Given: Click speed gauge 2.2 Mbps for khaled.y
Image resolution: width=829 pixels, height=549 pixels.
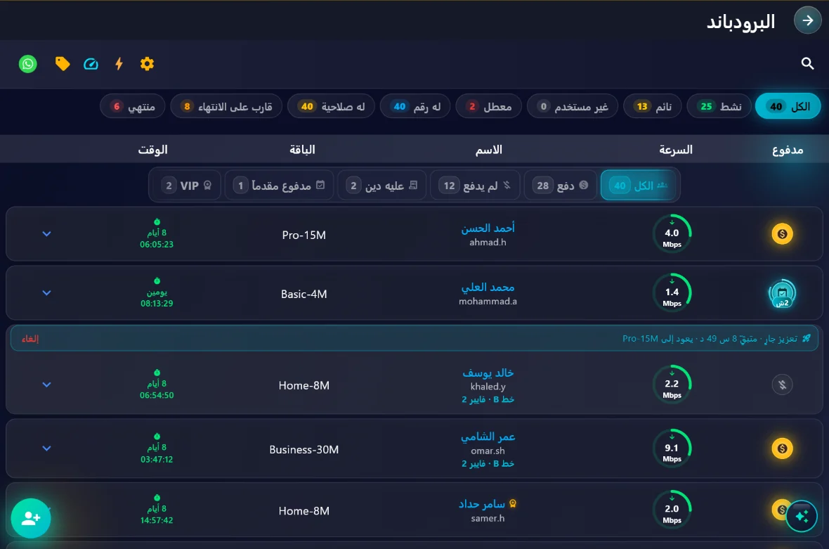Looking at the screenshot, I should pyautogui.click(x=672, y=385).
